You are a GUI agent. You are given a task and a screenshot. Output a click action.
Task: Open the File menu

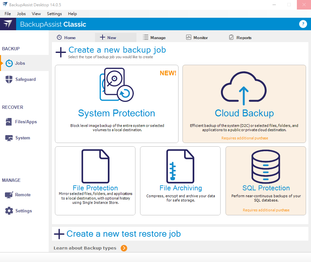[x=8, y=14]
